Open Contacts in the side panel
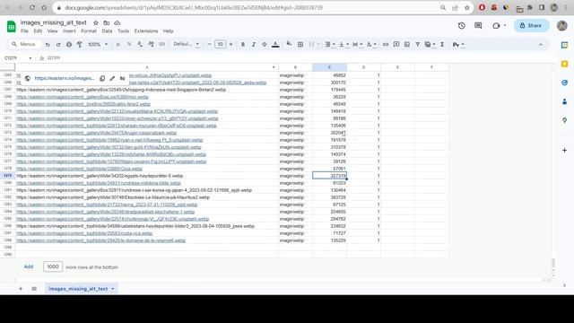Image resolution: width=574 pixels, height=323 pixels. (564, 101)
